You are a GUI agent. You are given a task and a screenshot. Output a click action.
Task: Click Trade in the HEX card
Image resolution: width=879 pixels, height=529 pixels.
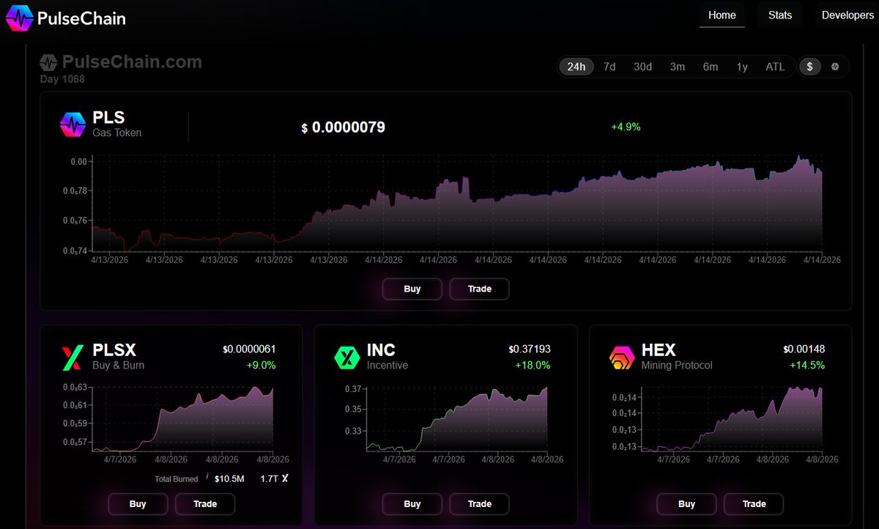coord(754,504)
